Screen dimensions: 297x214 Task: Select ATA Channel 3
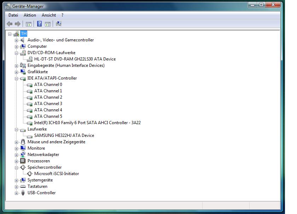point(48,104)
